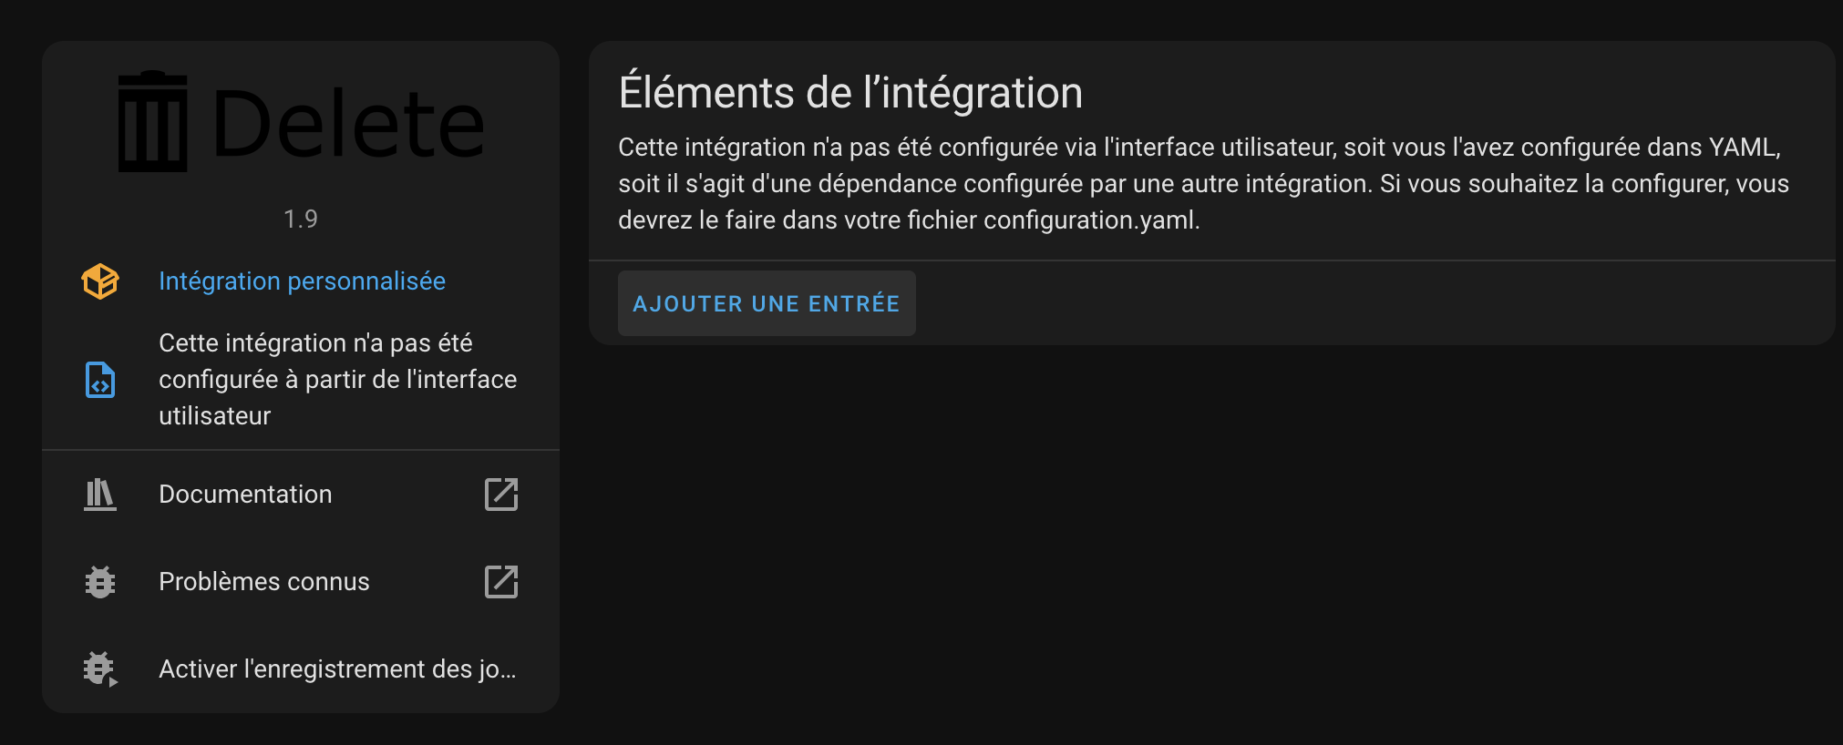
Task: Click the AJOUTER UNE ENTRÉE button
Action: [767, 303]
